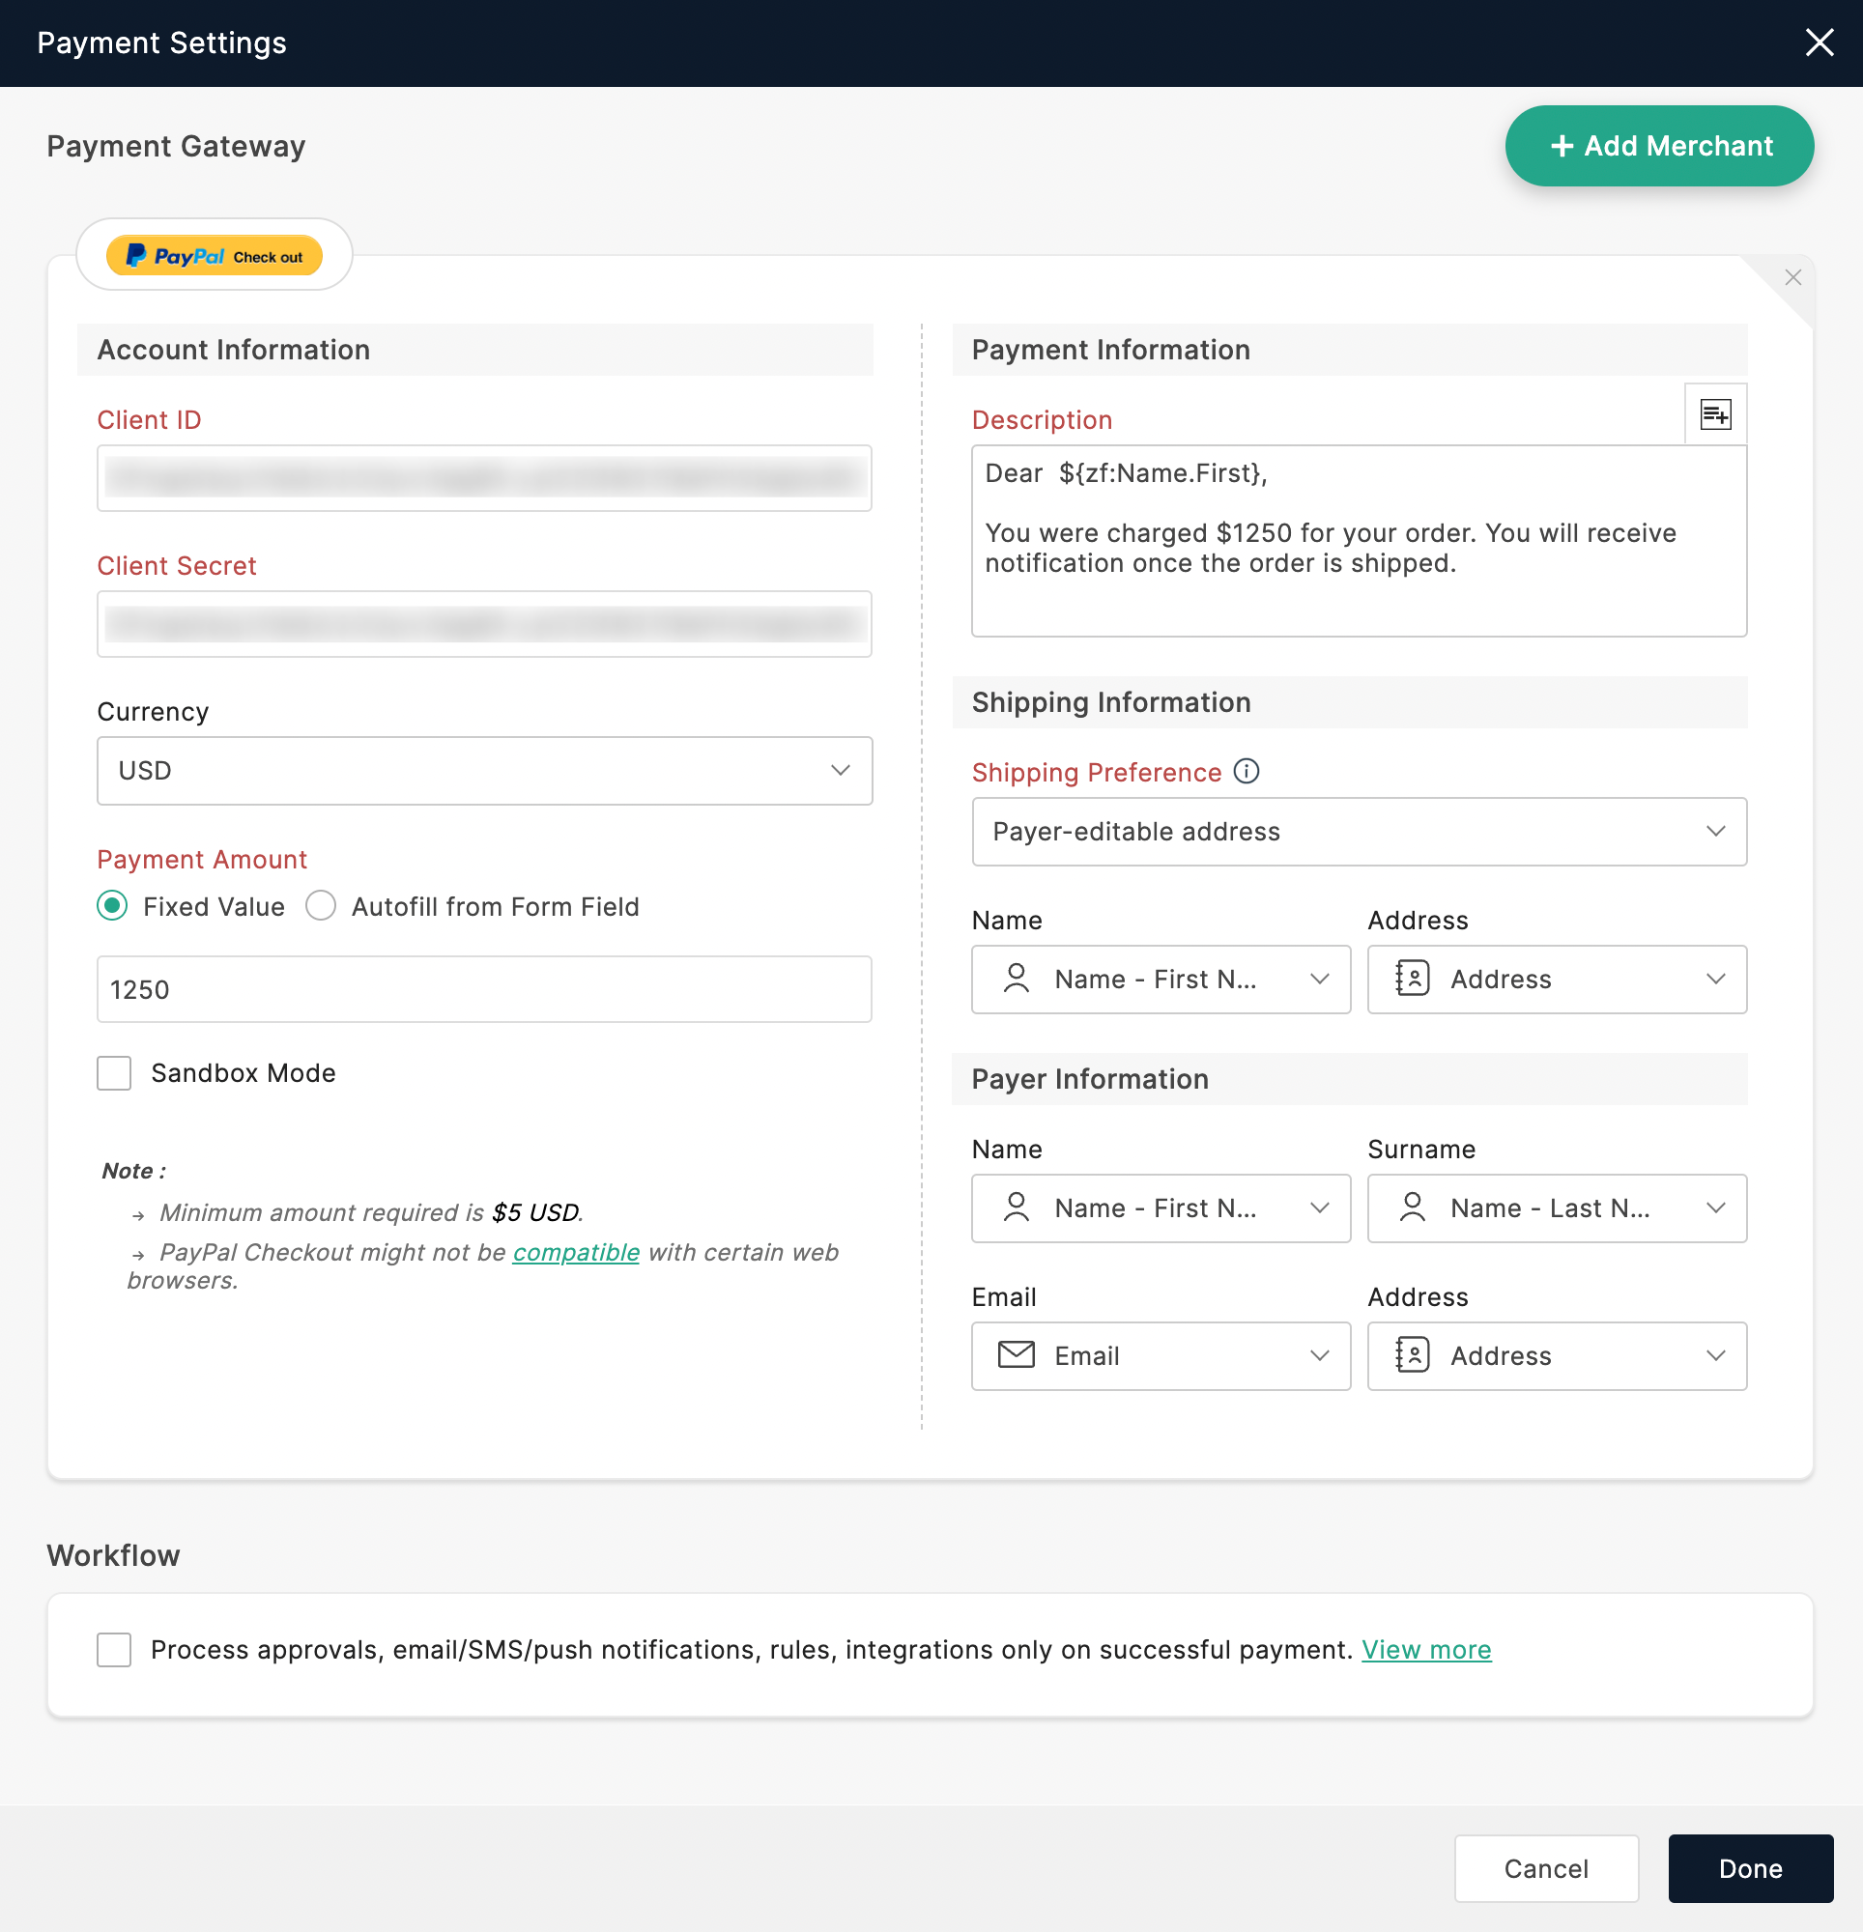Click the Done button
The height and width of the screenshot is (1932, 1863).
[x=1749, y=1868]
